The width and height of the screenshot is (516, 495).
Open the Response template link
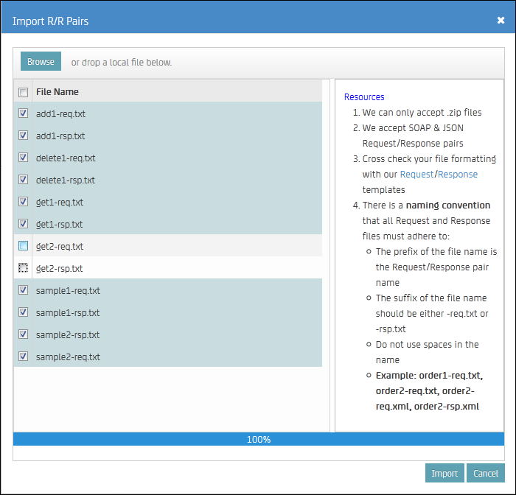coord(458,175)
